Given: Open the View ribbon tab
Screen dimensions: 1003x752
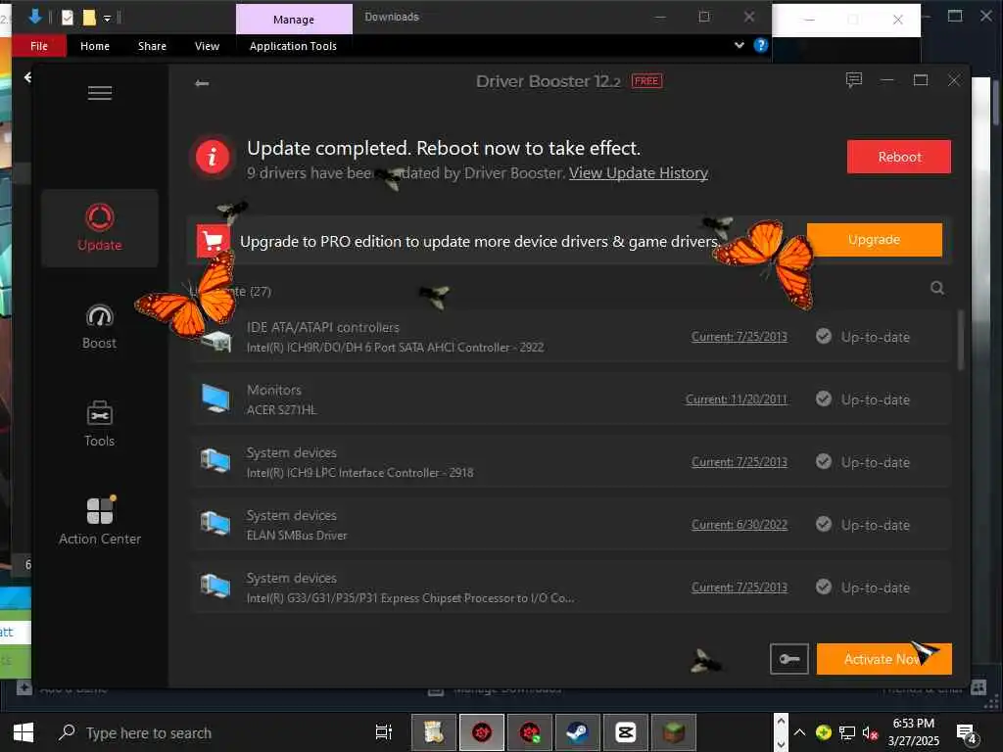Looking at the screenshot, I should click(208, 46).
